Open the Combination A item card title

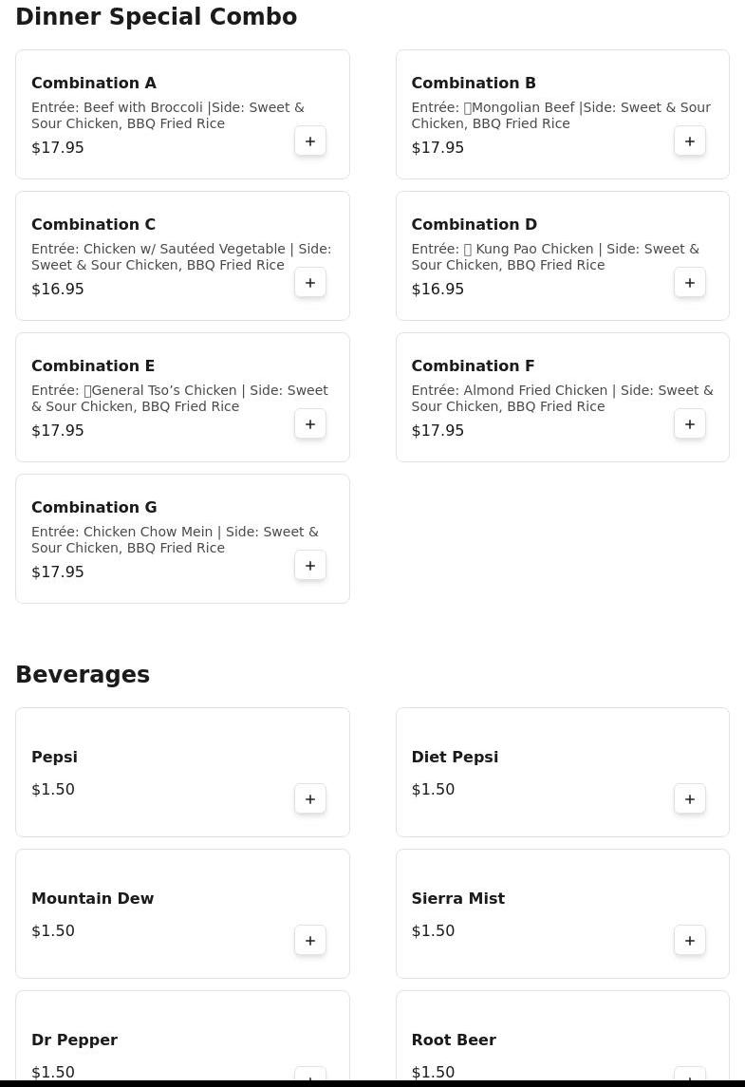pos(94,84)
